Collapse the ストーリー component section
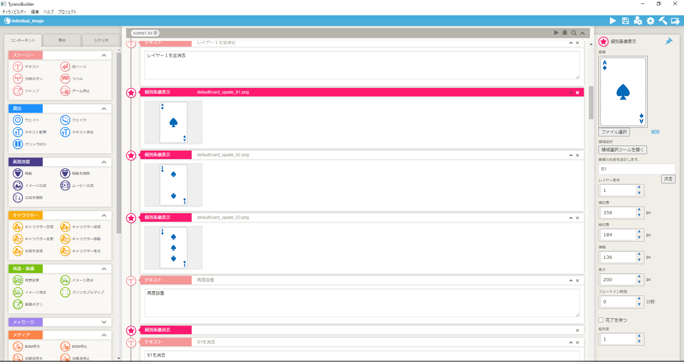This screenshot has width=684, height=362. coord(104,55)
